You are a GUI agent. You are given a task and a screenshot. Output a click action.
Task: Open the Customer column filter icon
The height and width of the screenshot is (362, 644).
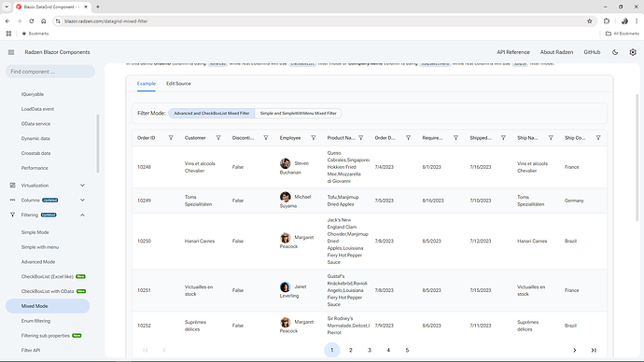pos(218,138)
